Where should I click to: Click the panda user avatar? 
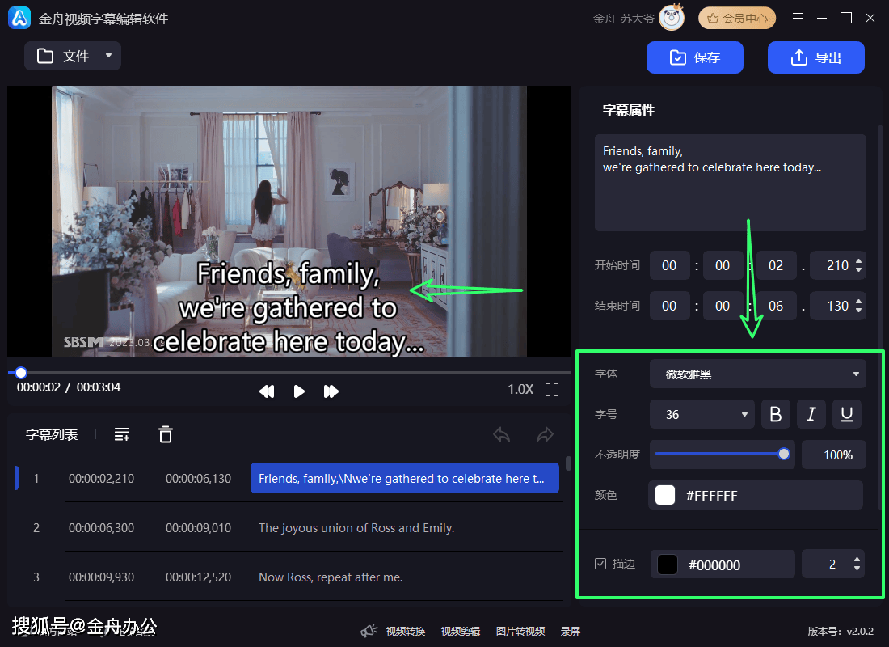click(672, 18)
